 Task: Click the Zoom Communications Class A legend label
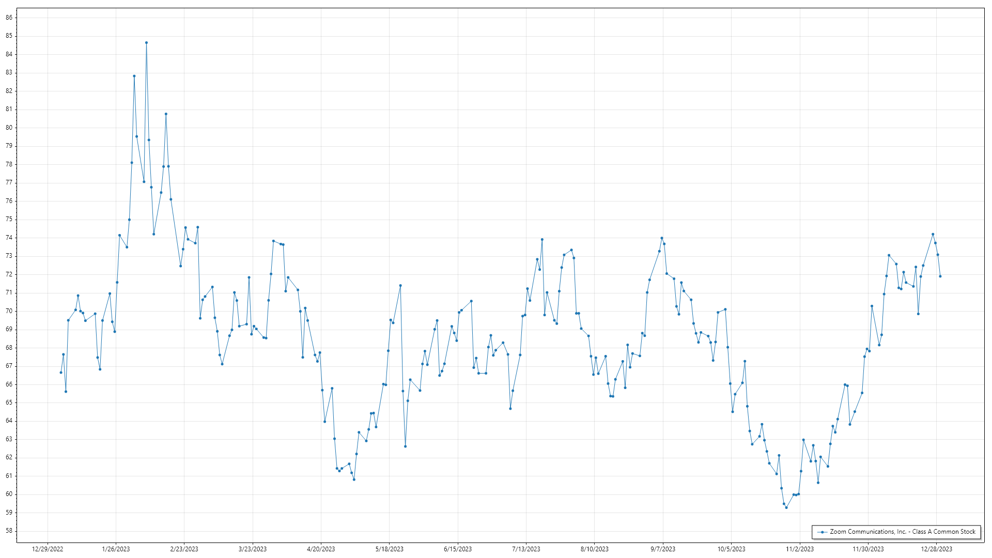click(902, 532)
